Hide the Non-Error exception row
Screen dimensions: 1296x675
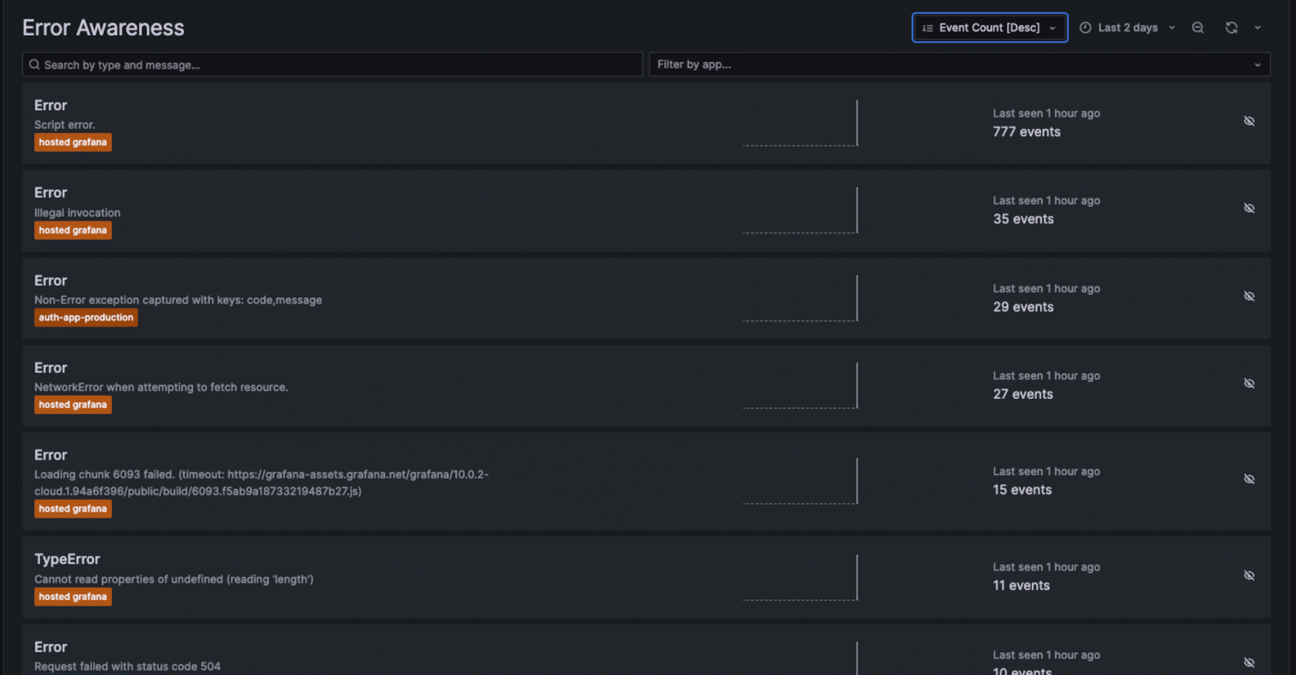[1249, 296]
